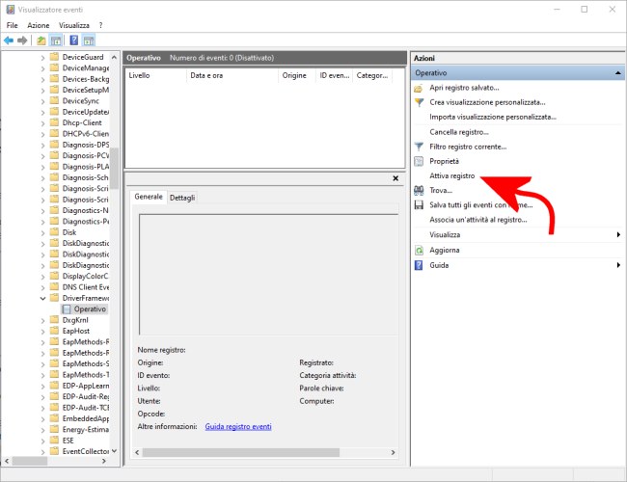This screenshot has height=482, width=627.
Task: Expand the DeviceGuard tree node
Action: click(42, 58)
